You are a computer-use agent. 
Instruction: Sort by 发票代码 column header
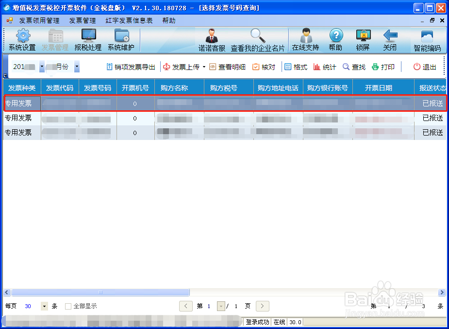tap(60, 87)
